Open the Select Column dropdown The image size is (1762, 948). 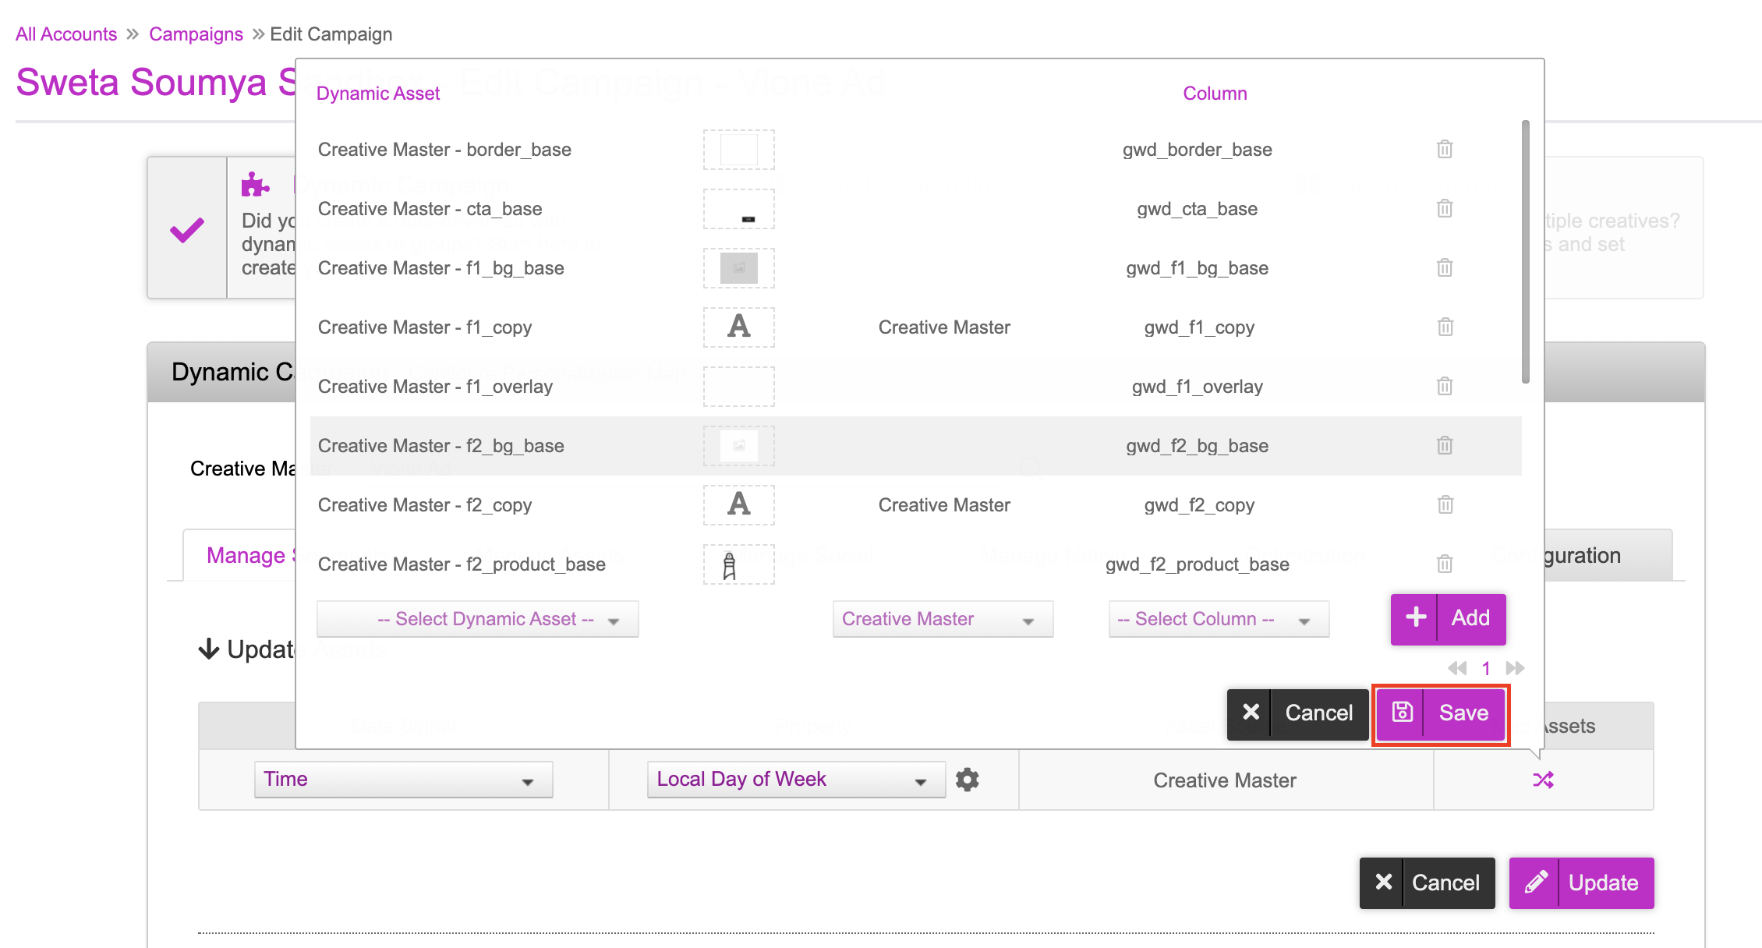[1219, 619]
